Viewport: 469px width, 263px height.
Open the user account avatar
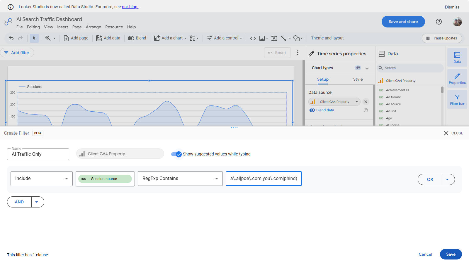click(x=457, y=22)
